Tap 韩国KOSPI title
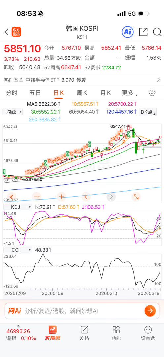164x357 pixels. click(82, 29)
